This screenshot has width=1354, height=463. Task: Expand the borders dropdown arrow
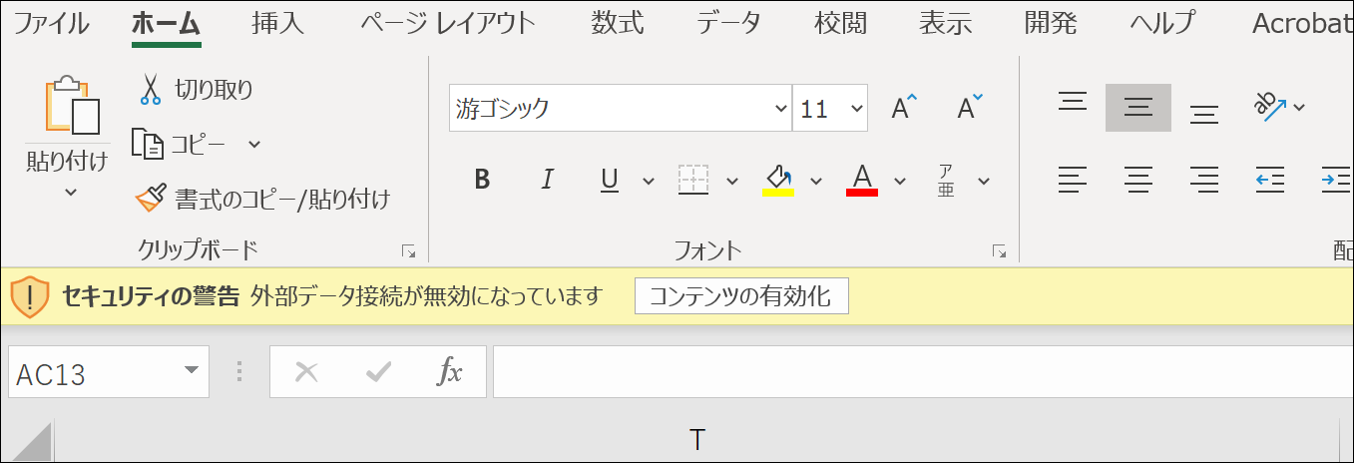732,181
